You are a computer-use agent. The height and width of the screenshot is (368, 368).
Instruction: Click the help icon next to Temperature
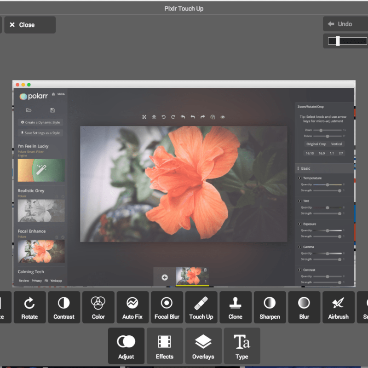pos(299,178)
